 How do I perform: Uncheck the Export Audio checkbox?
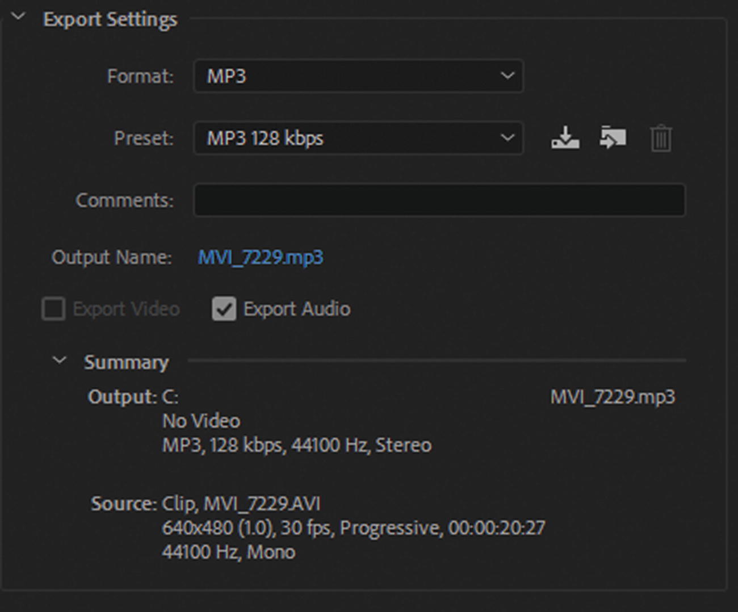click(224, 309)
